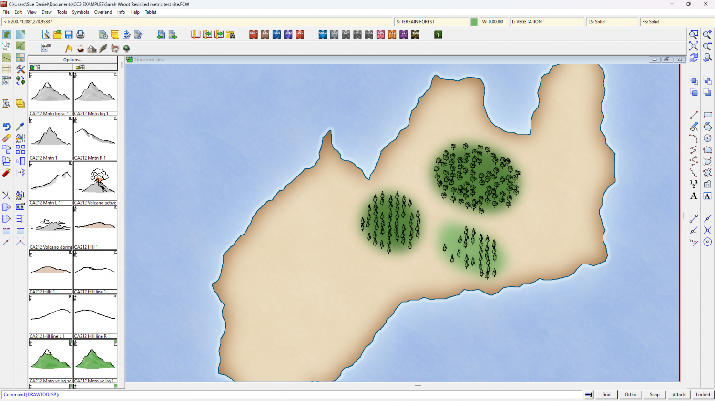
Task: Click the 'Unnamed view' title text
Action: tap(150, 60)
